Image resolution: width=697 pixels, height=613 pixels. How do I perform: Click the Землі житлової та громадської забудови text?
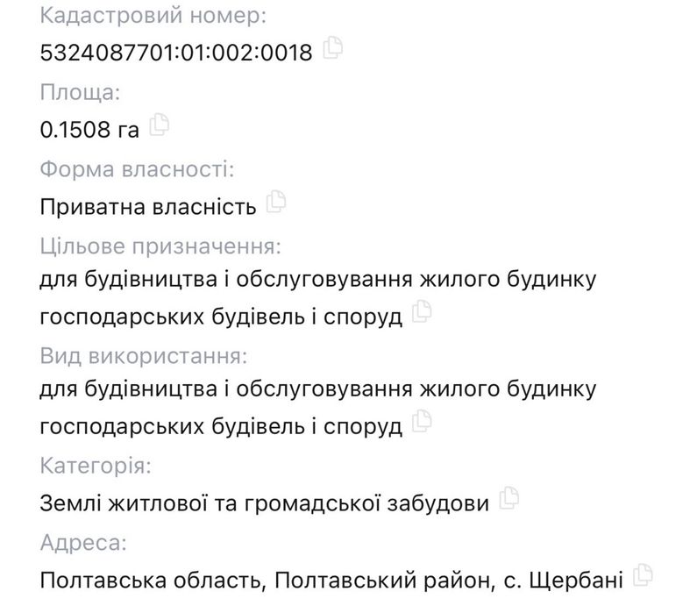click(264, 503)
